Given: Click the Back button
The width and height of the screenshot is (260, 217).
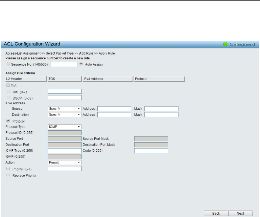Looking at the screenshot, I should click(216, 213).
